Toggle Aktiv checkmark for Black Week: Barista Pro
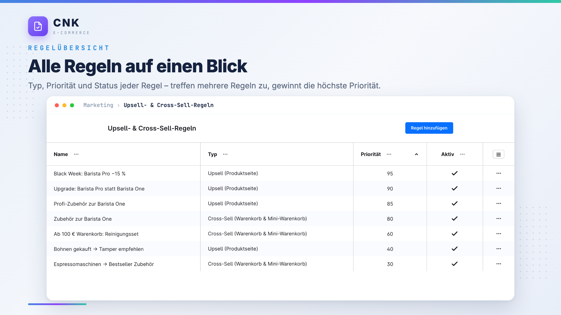This screenshot has width=561, height=315. [x=455, y=173]
